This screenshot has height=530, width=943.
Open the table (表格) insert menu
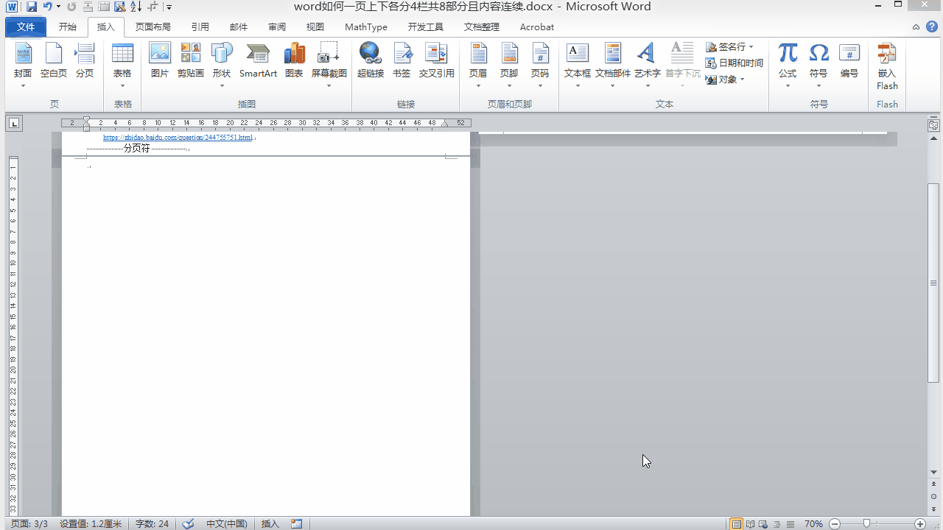(122, 66)
